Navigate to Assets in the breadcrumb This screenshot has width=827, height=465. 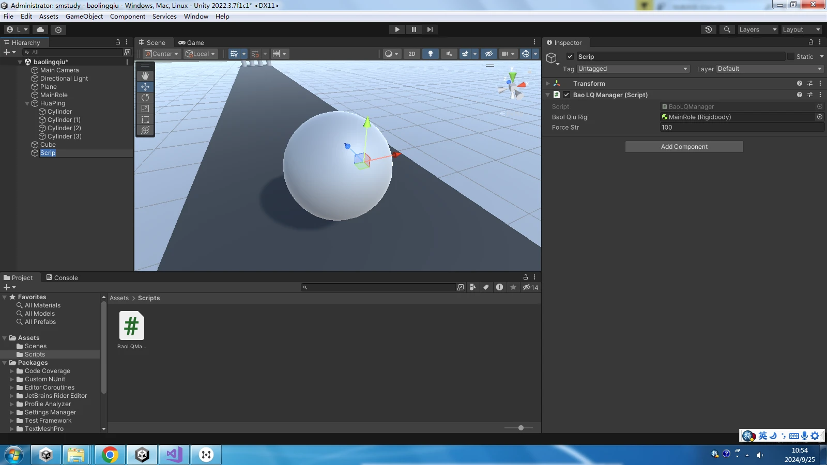click(x=119, y=298)
